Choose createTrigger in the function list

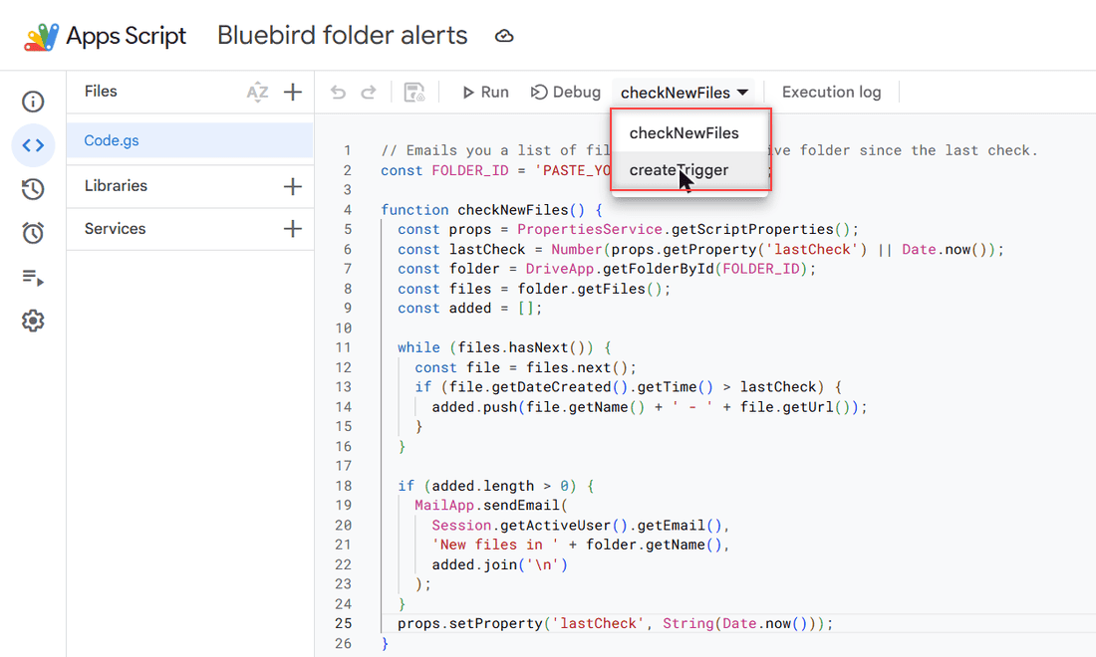[x=689, y=170]
